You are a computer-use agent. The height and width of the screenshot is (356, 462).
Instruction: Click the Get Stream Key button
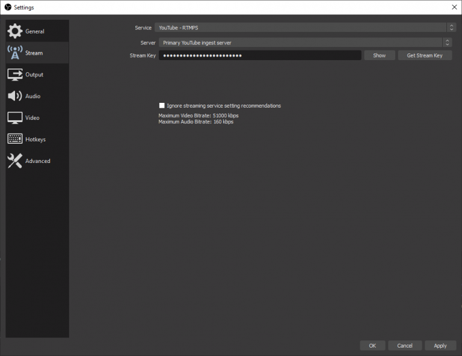click(425, 55)
